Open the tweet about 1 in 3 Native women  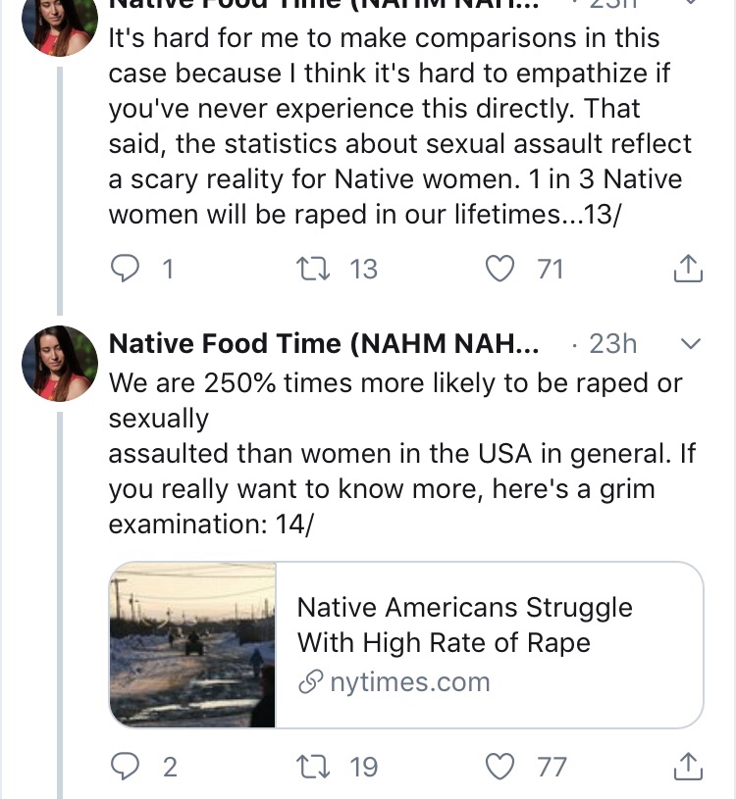coord(399,127)
